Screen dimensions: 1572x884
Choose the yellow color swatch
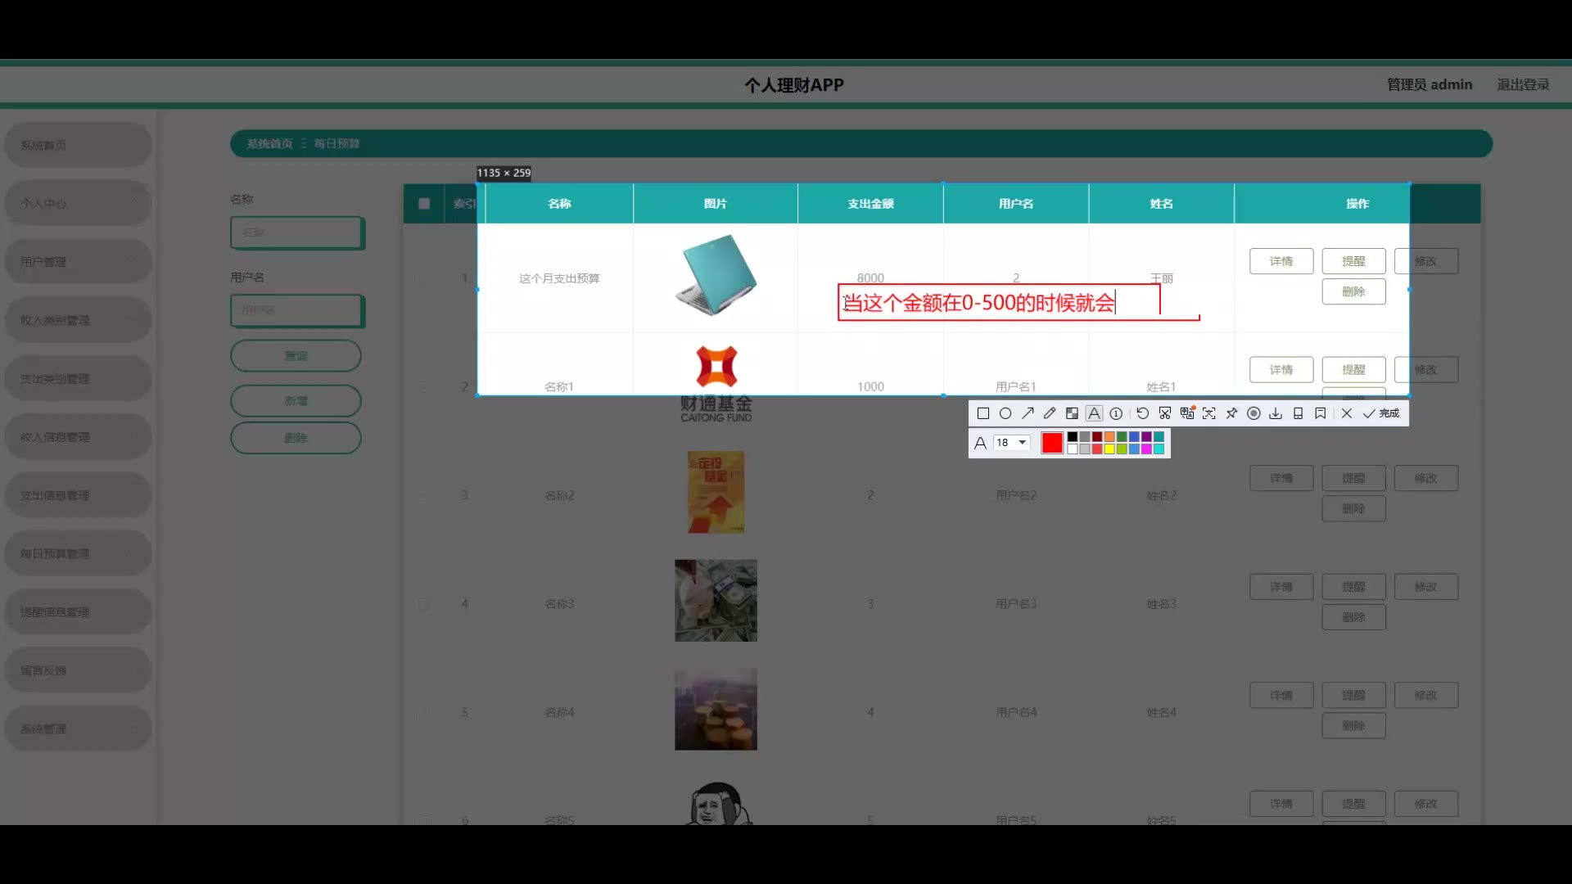pyautogui.click(x=1109, y=449)
